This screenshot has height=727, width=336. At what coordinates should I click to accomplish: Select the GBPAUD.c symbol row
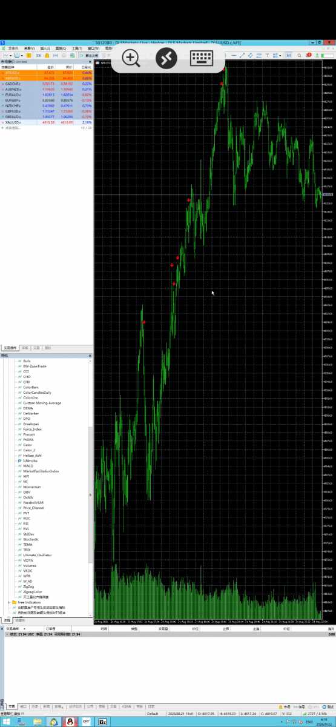click(x=47, y=117)
